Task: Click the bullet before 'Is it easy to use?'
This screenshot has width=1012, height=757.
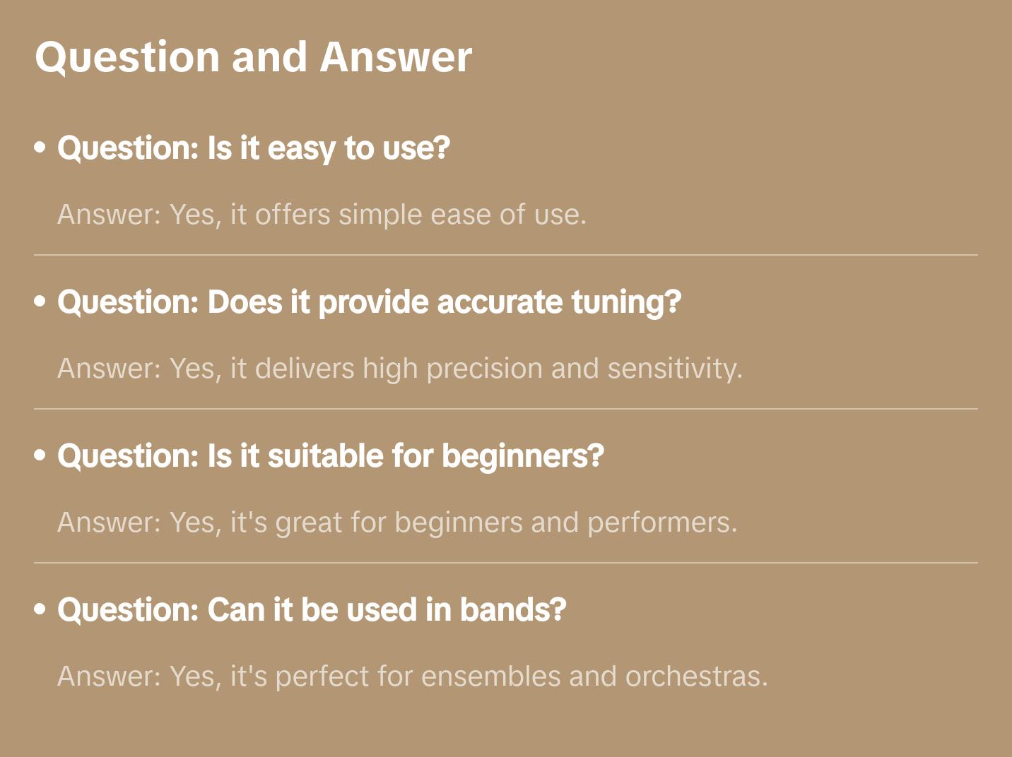Action: pos(40,148)
